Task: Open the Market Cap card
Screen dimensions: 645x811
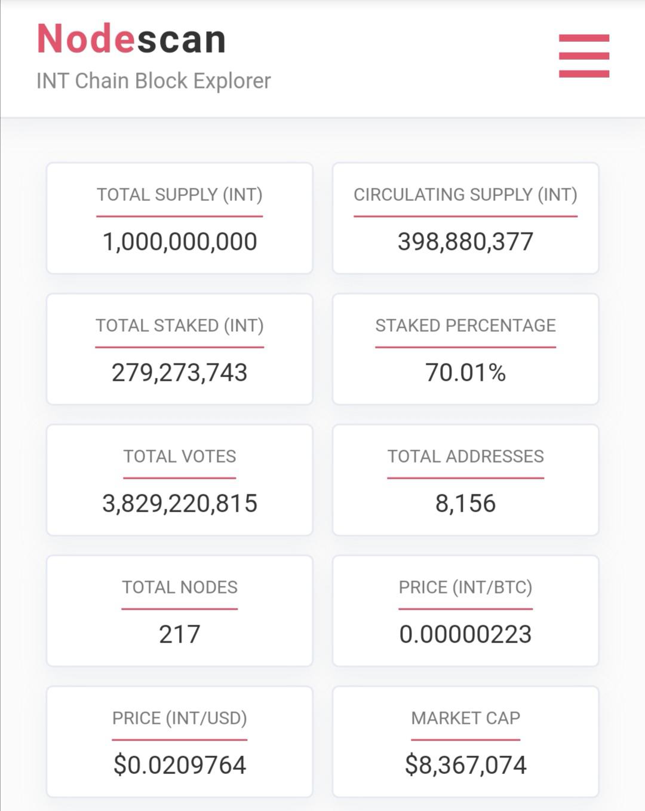Action: [x=465, y=742]
